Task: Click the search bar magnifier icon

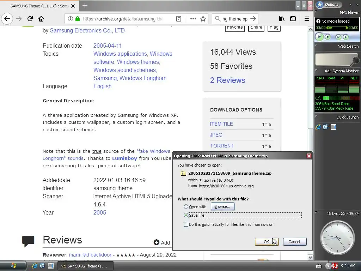Action: pos(218,19)
